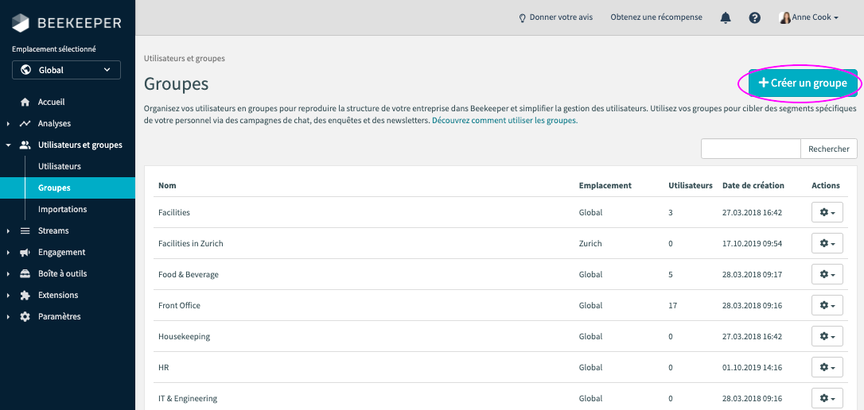Open the Utilisateurs submenu item

coord(60,166)
